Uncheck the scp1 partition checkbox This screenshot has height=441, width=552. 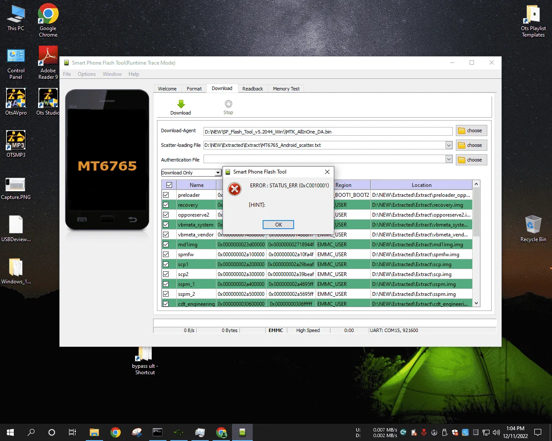coord(166,264)
